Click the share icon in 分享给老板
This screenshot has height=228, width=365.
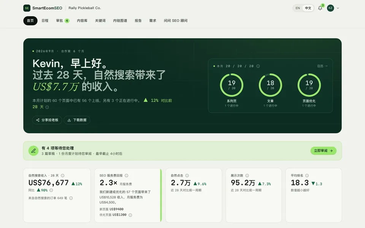38,120
